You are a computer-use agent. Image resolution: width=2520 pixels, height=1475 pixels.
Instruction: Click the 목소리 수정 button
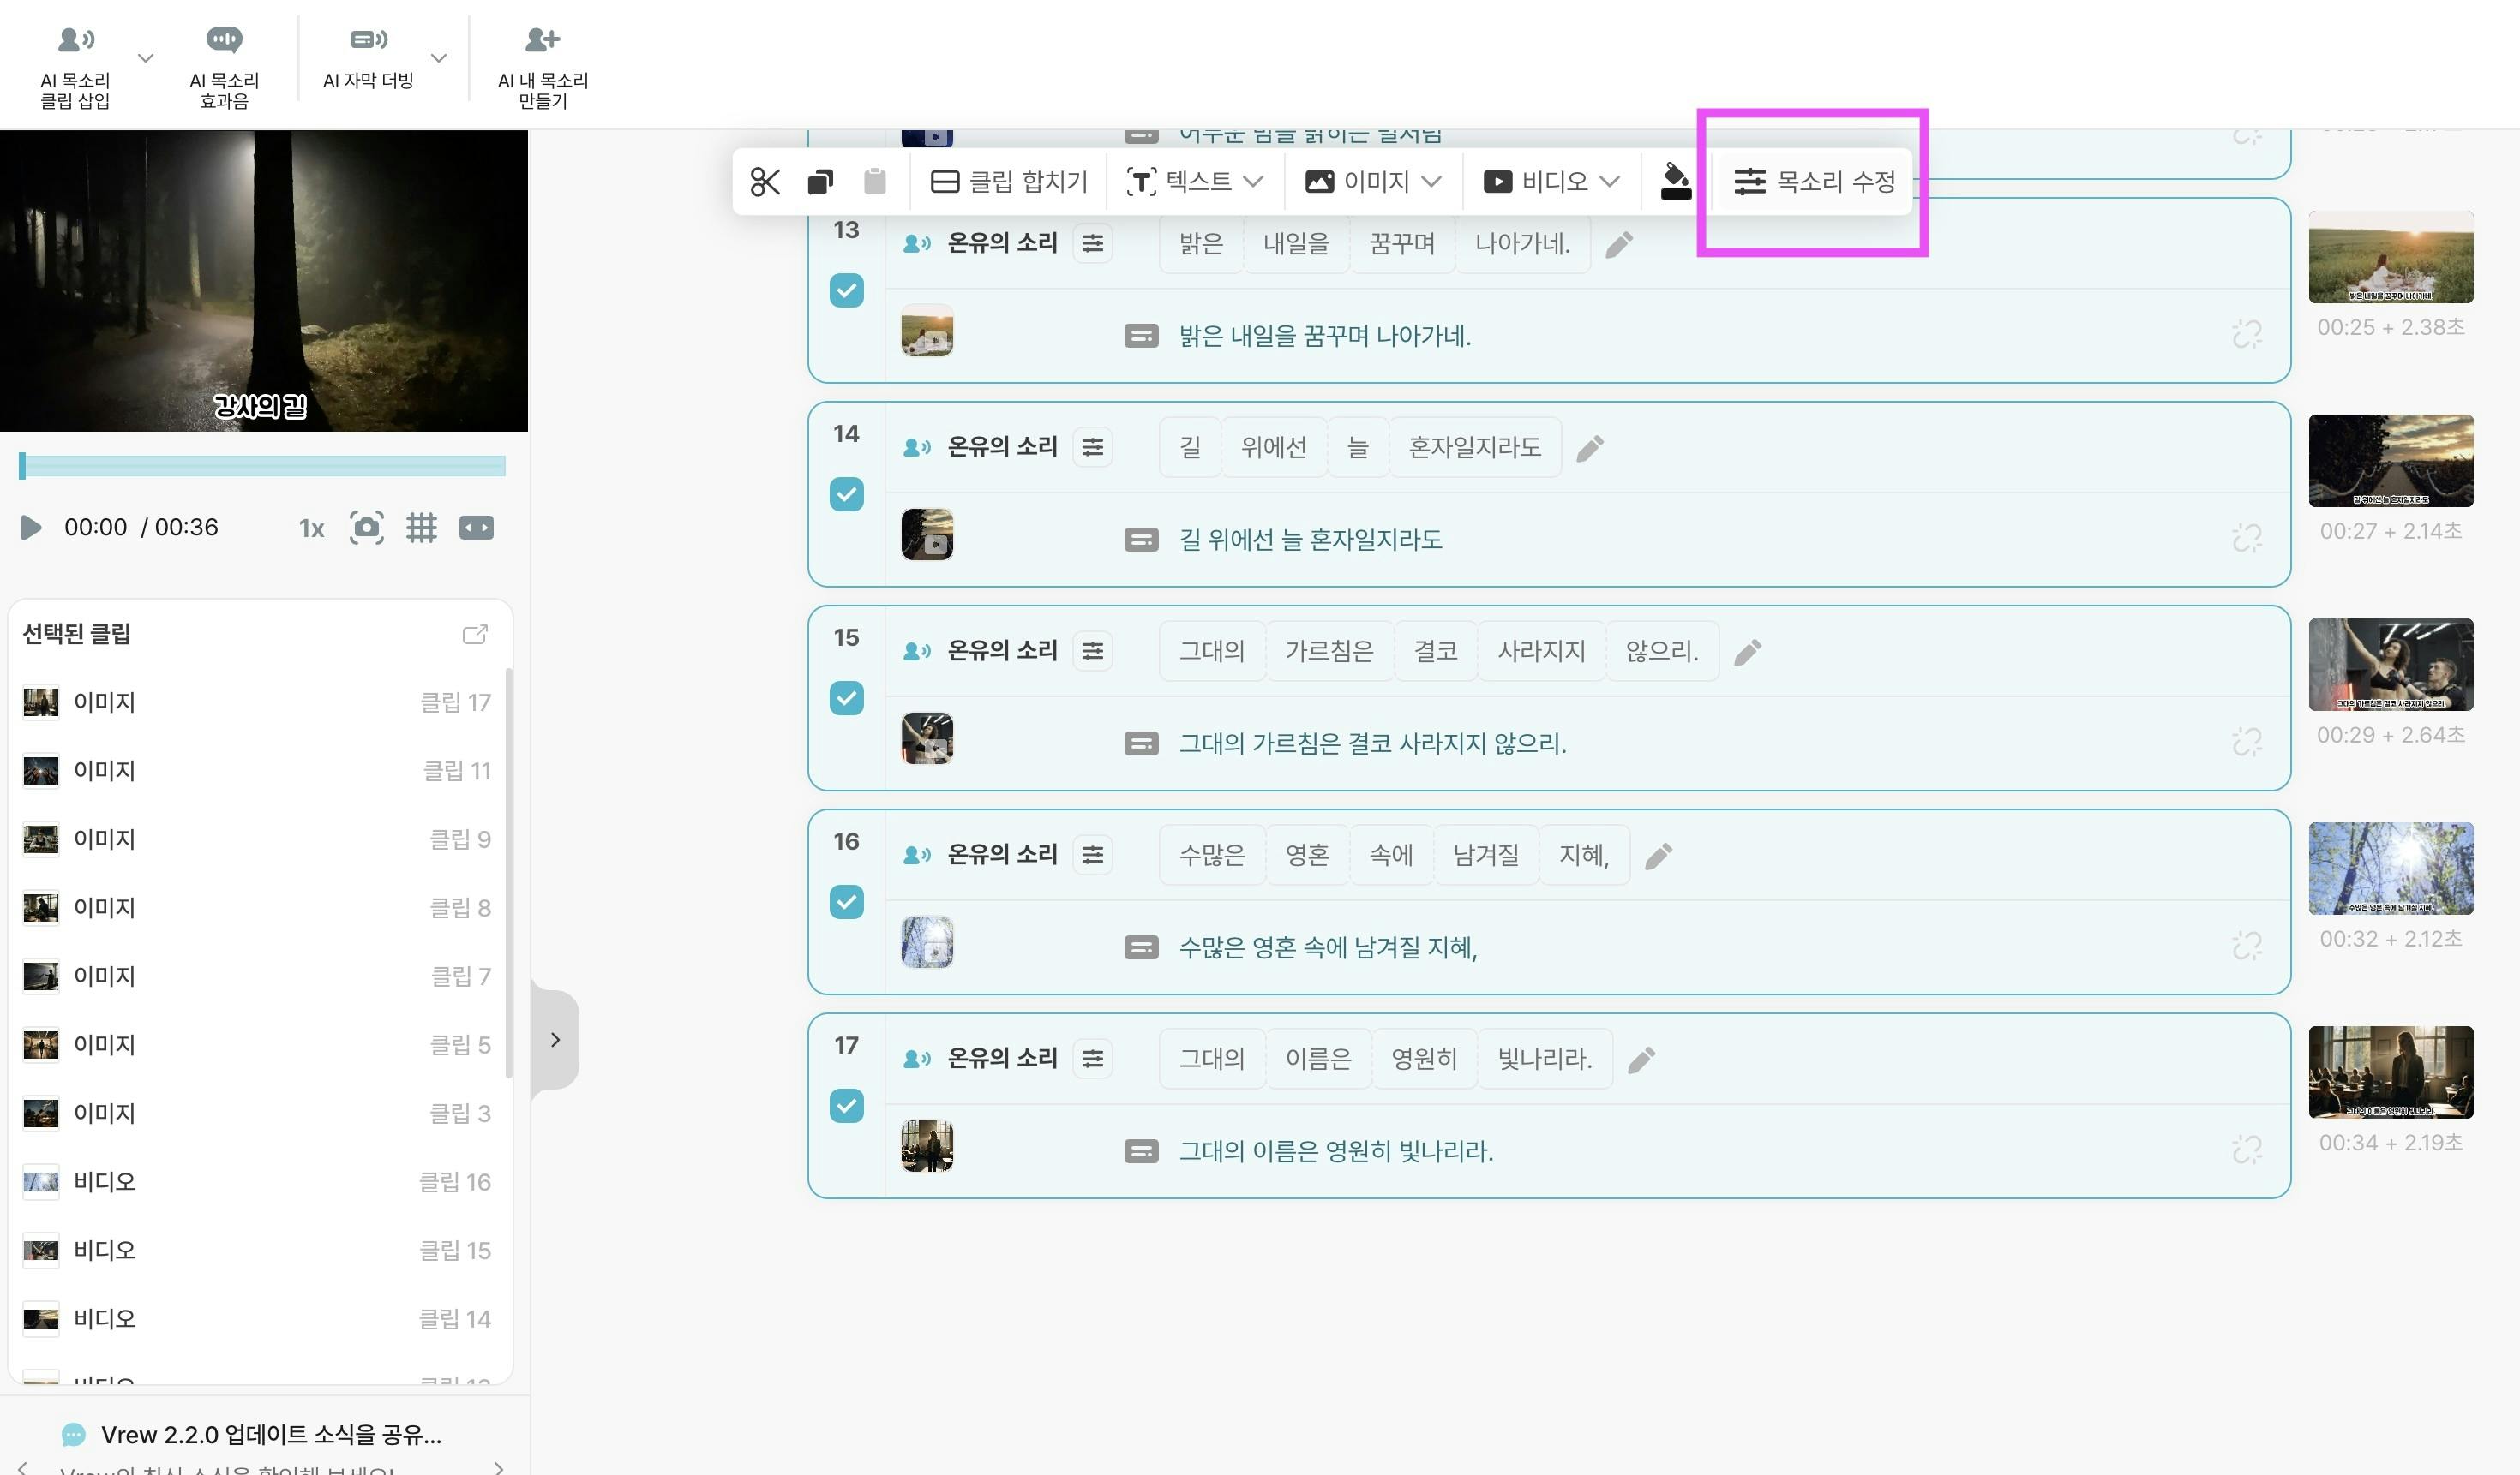(1813, 182)
